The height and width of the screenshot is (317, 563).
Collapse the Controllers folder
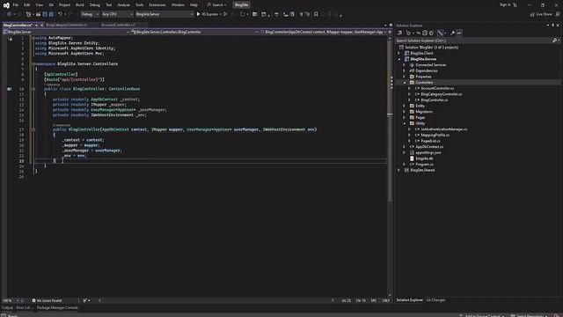click(405, 83)
